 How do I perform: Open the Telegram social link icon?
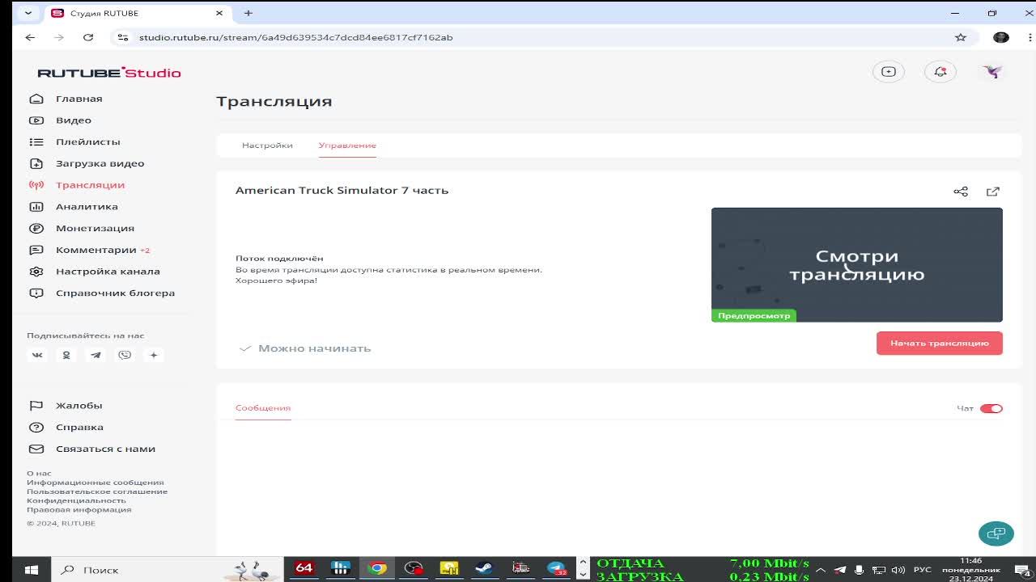[96, 355]
